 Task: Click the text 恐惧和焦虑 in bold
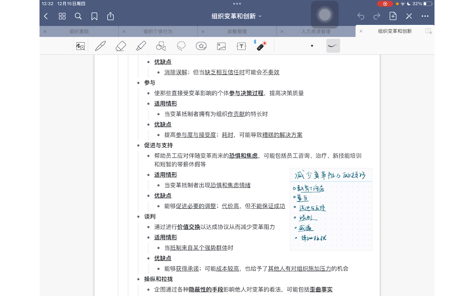tap(243, 156)
